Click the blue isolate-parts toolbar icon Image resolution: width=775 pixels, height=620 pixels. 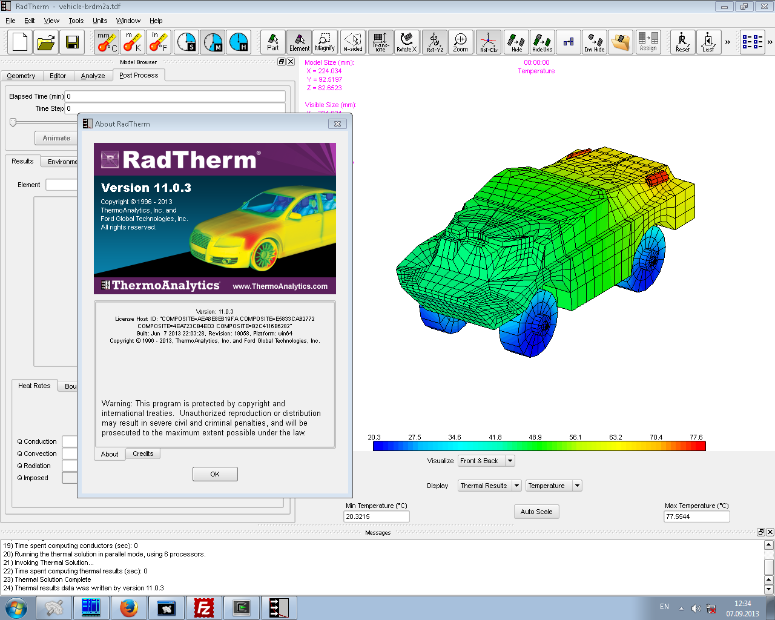(569, 42)
